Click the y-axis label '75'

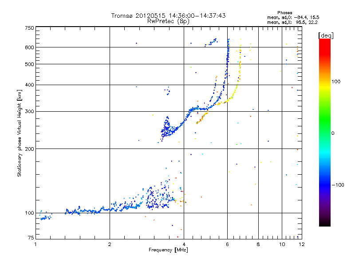click(31, 238)
